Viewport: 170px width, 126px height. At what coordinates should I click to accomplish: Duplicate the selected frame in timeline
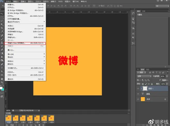click(x=39, y=125)
